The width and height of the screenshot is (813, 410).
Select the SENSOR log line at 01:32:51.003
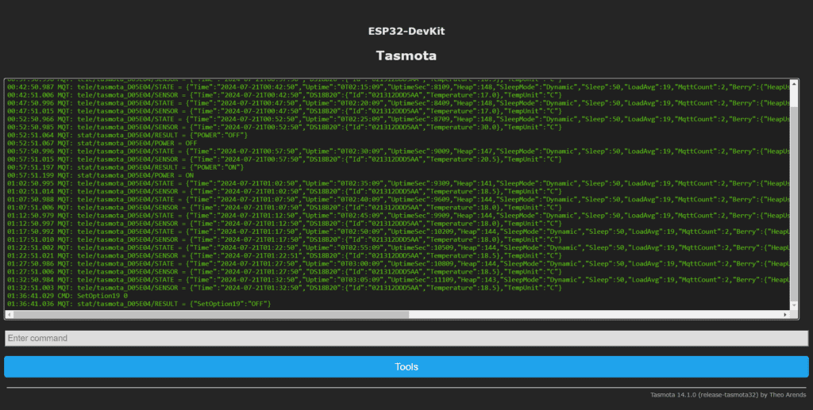click(284, 287)
